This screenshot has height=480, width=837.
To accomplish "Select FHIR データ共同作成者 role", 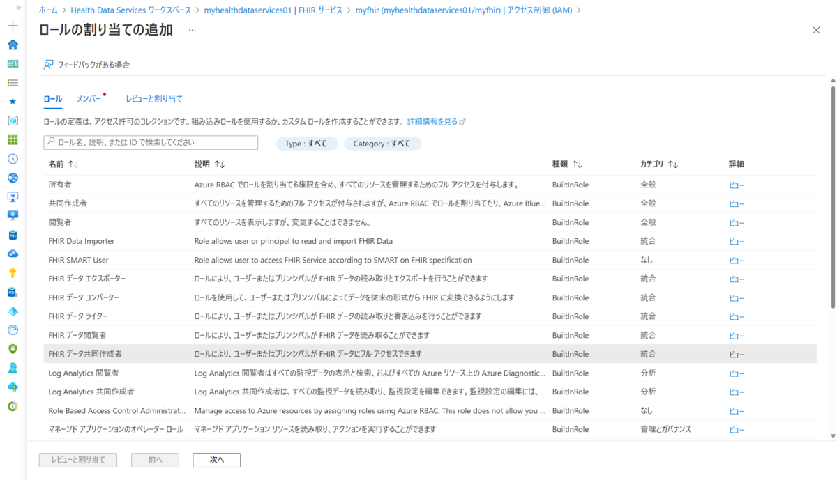I will coord(430,354).
